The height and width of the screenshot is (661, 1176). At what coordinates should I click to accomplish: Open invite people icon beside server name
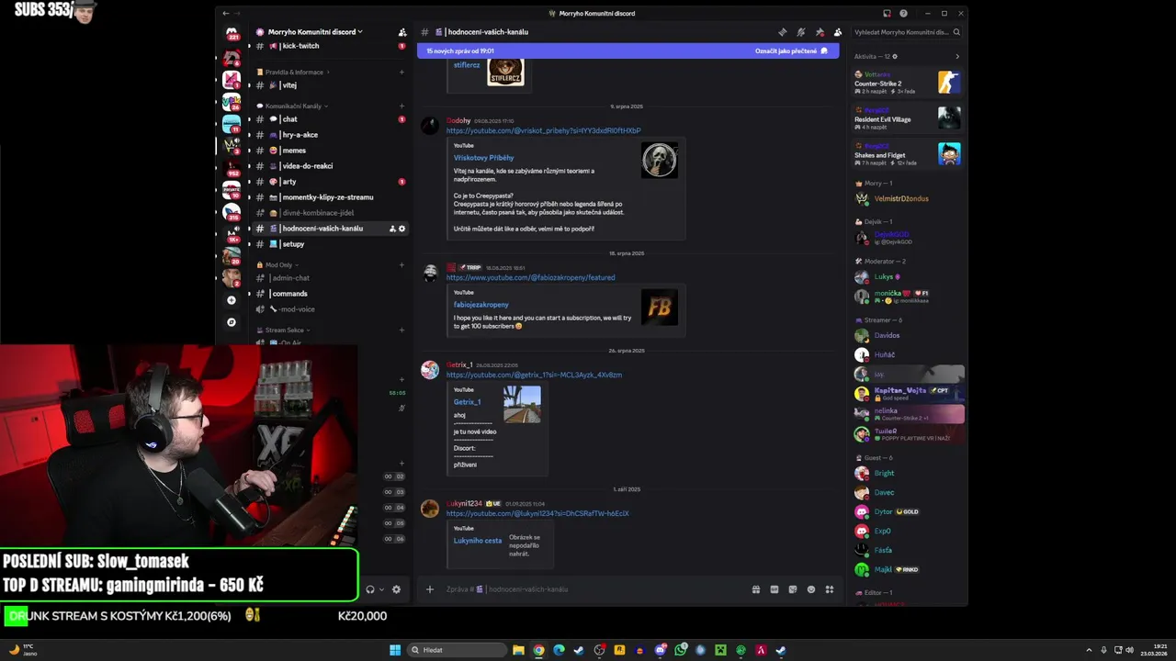(x=402, y=32)
